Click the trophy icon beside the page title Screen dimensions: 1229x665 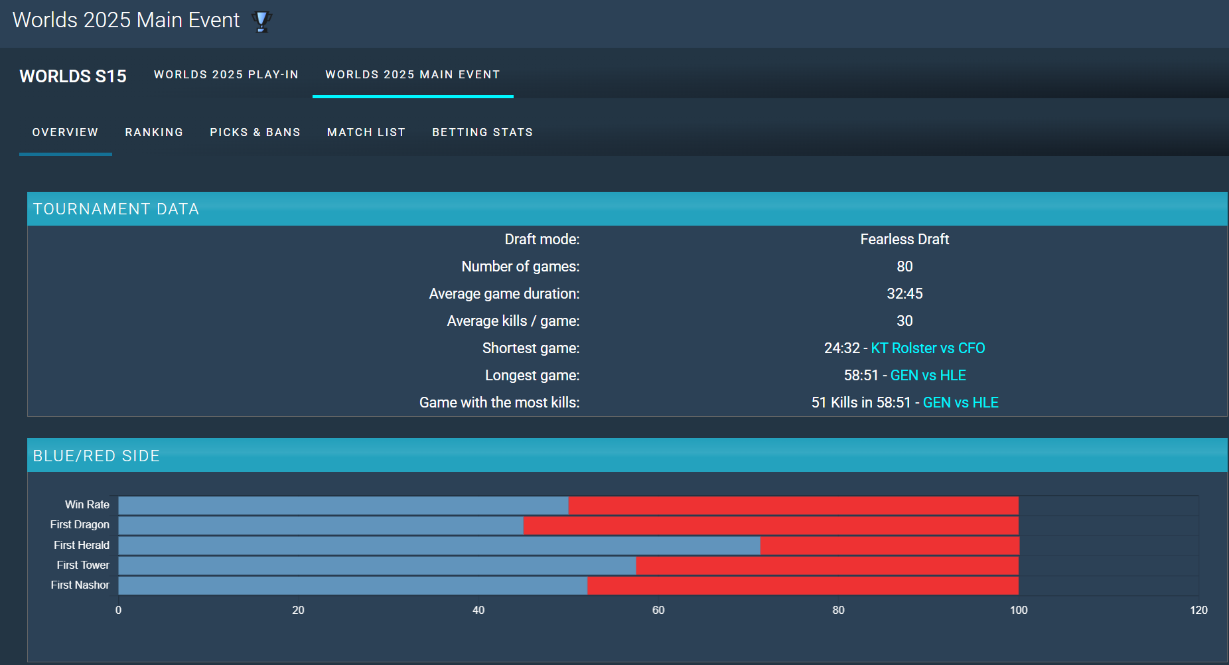click(261, 21)
